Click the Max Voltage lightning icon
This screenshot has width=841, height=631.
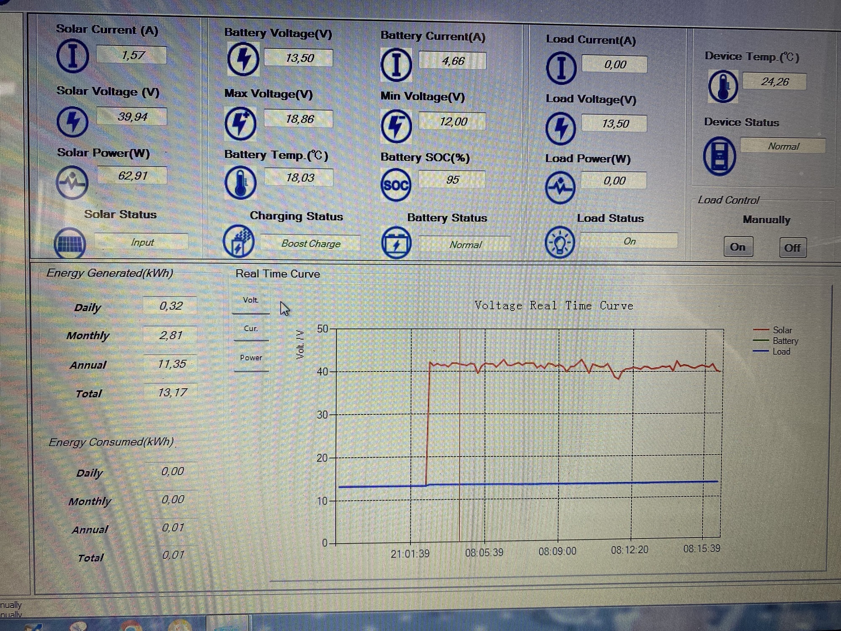pyautogui.click(x=240, y=123)
